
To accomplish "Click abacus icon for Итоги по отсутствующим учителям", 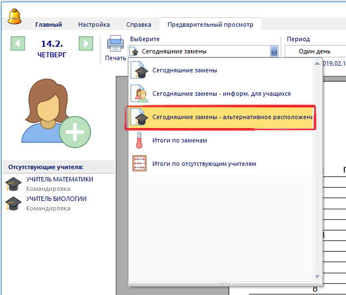I will (138, 164).
